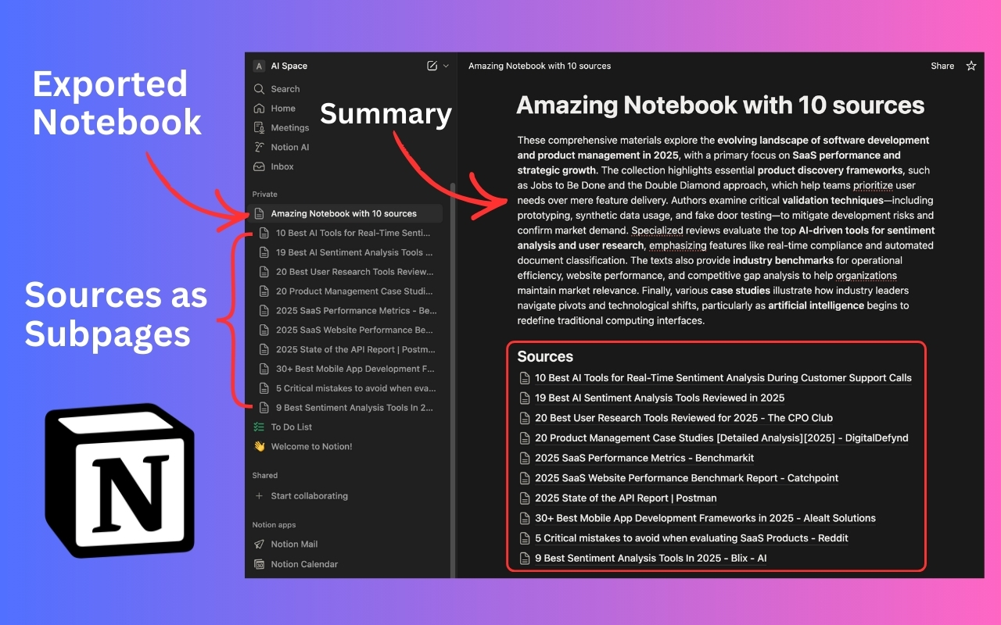1001x625 pixels.
Task: Click 'Start collaborating' under Shared
Action: pos(308,495)
